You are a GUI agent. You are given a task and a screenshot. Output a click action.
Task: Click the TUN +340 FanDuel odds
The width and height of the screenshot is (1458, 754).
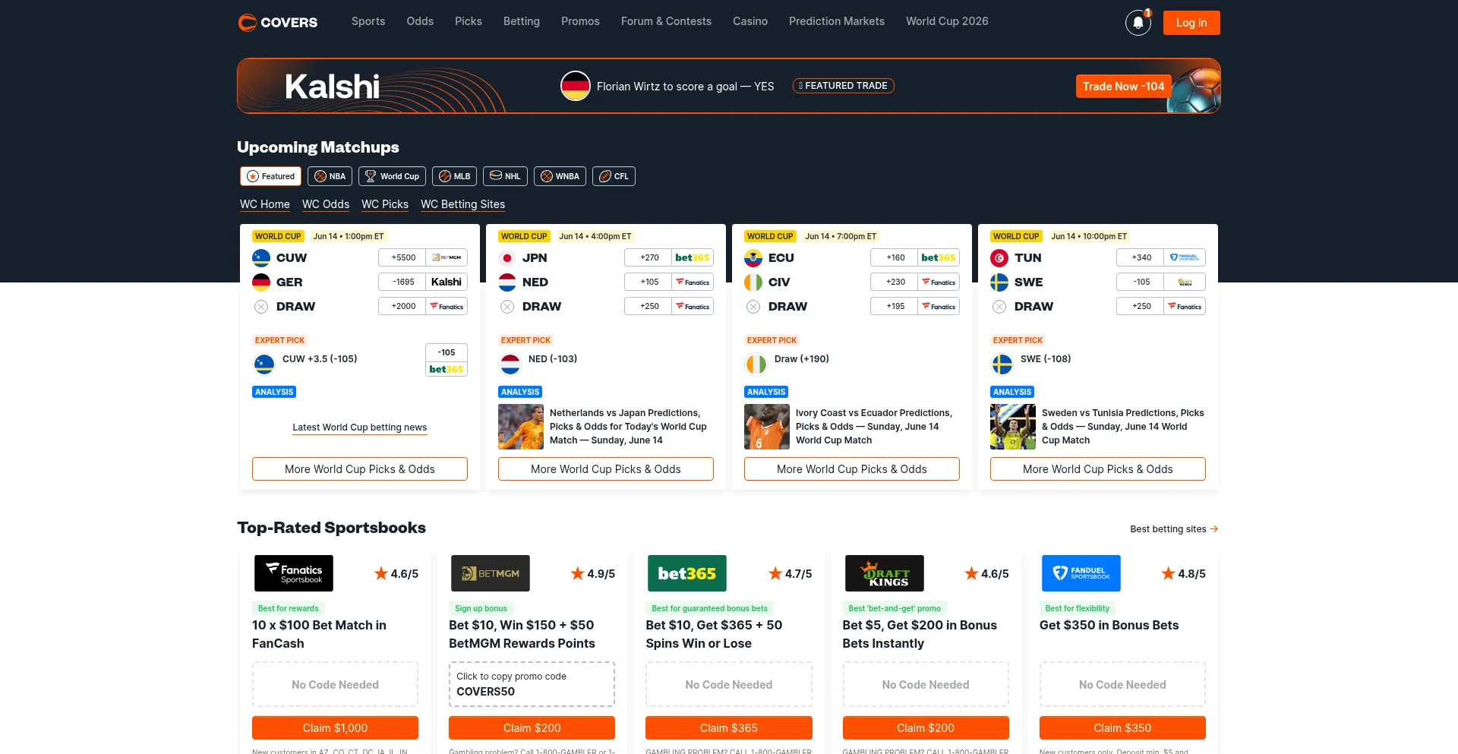point(1161,257)
